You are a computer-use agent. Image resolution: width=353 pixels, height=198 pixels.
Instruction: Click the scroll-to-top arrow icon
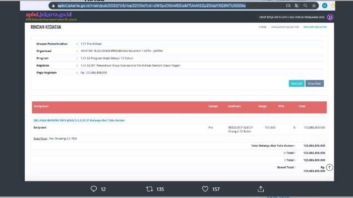(329, 167)
